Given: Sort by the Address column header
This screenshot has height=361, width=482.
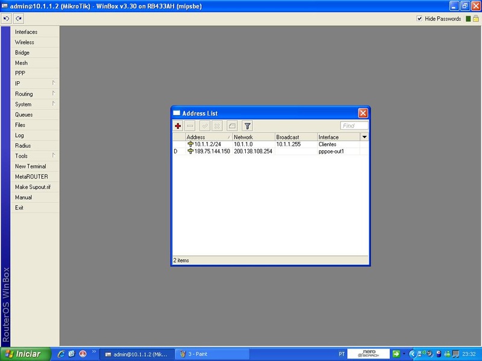Looking at the screenshot, I should tap(208, 137).
